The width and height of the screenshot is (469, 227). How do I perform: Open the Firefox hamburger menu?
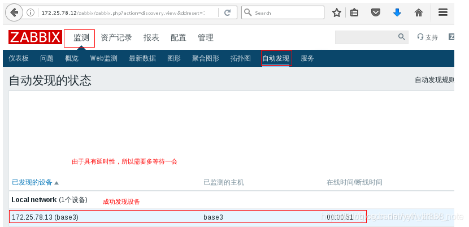coord(443,12)
